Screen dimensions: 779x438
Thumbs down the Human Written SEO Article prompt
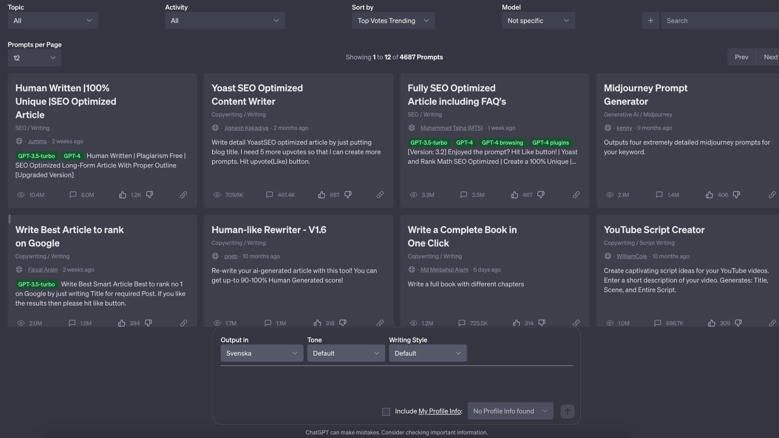(150, 195)
